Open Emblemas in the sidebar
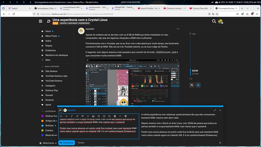The image size is (261, 147). (x=50, y=50)
